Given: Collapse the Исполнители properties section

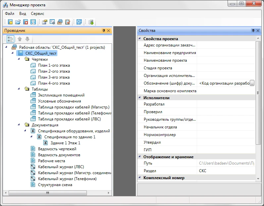Looking at the screenshot, I should [x=139, y=98].
